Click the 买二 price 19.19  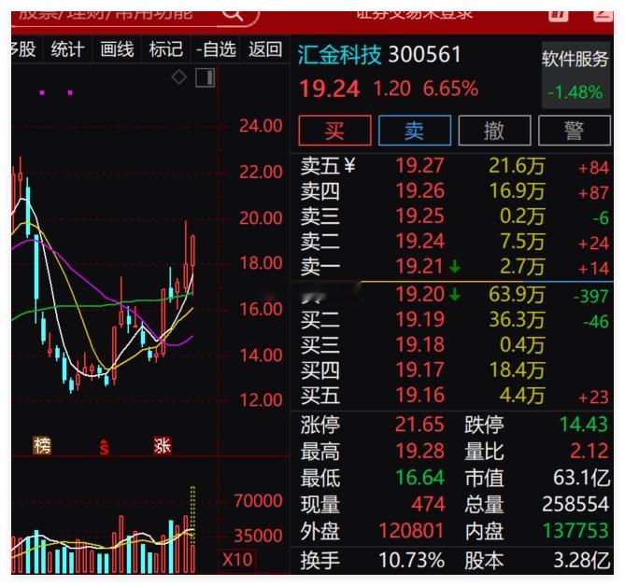[x=419, y=319]
